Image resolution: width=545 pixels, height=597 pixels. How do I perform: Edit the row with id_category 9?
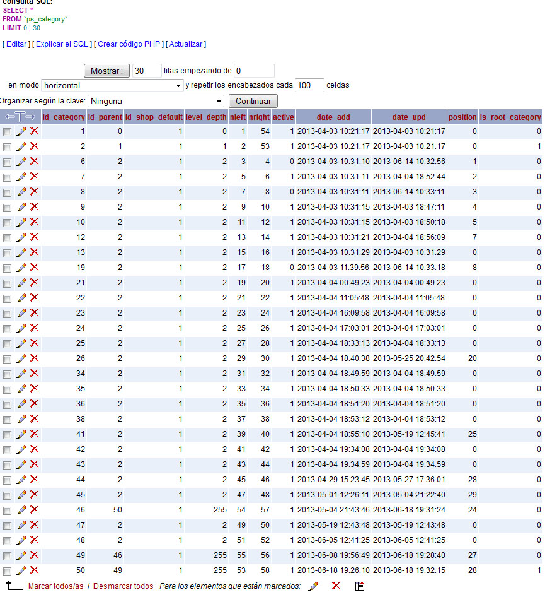point(21,207)
